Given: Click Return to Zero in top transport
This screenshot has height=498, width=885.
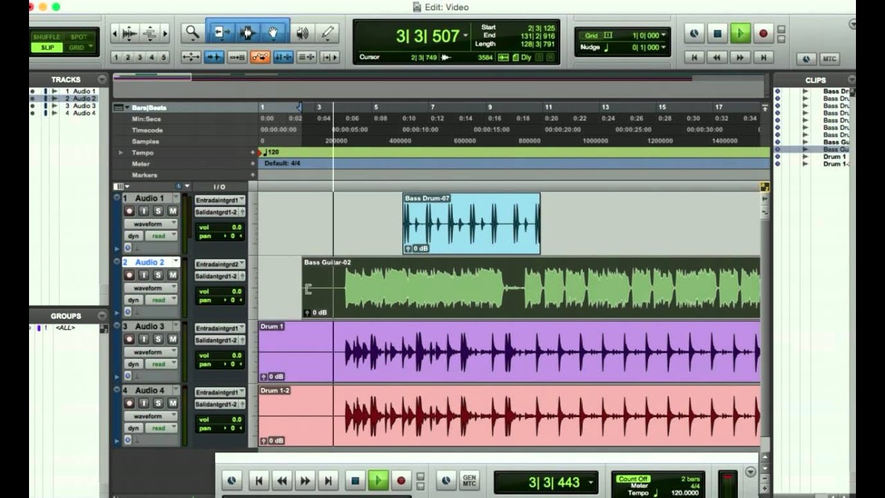Looking at the screenshot, I should [694, 57].
